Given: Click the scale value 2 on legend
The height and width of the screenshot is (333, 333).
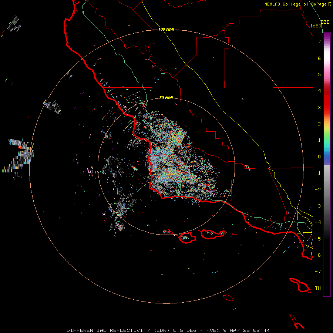Looking at the screenshot, I should (319, 124).
